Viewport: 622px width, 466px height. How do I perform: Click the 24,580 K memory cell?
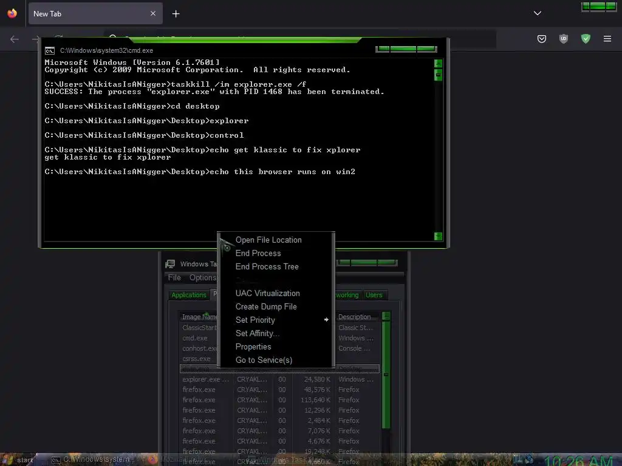[x=317, y=379]
